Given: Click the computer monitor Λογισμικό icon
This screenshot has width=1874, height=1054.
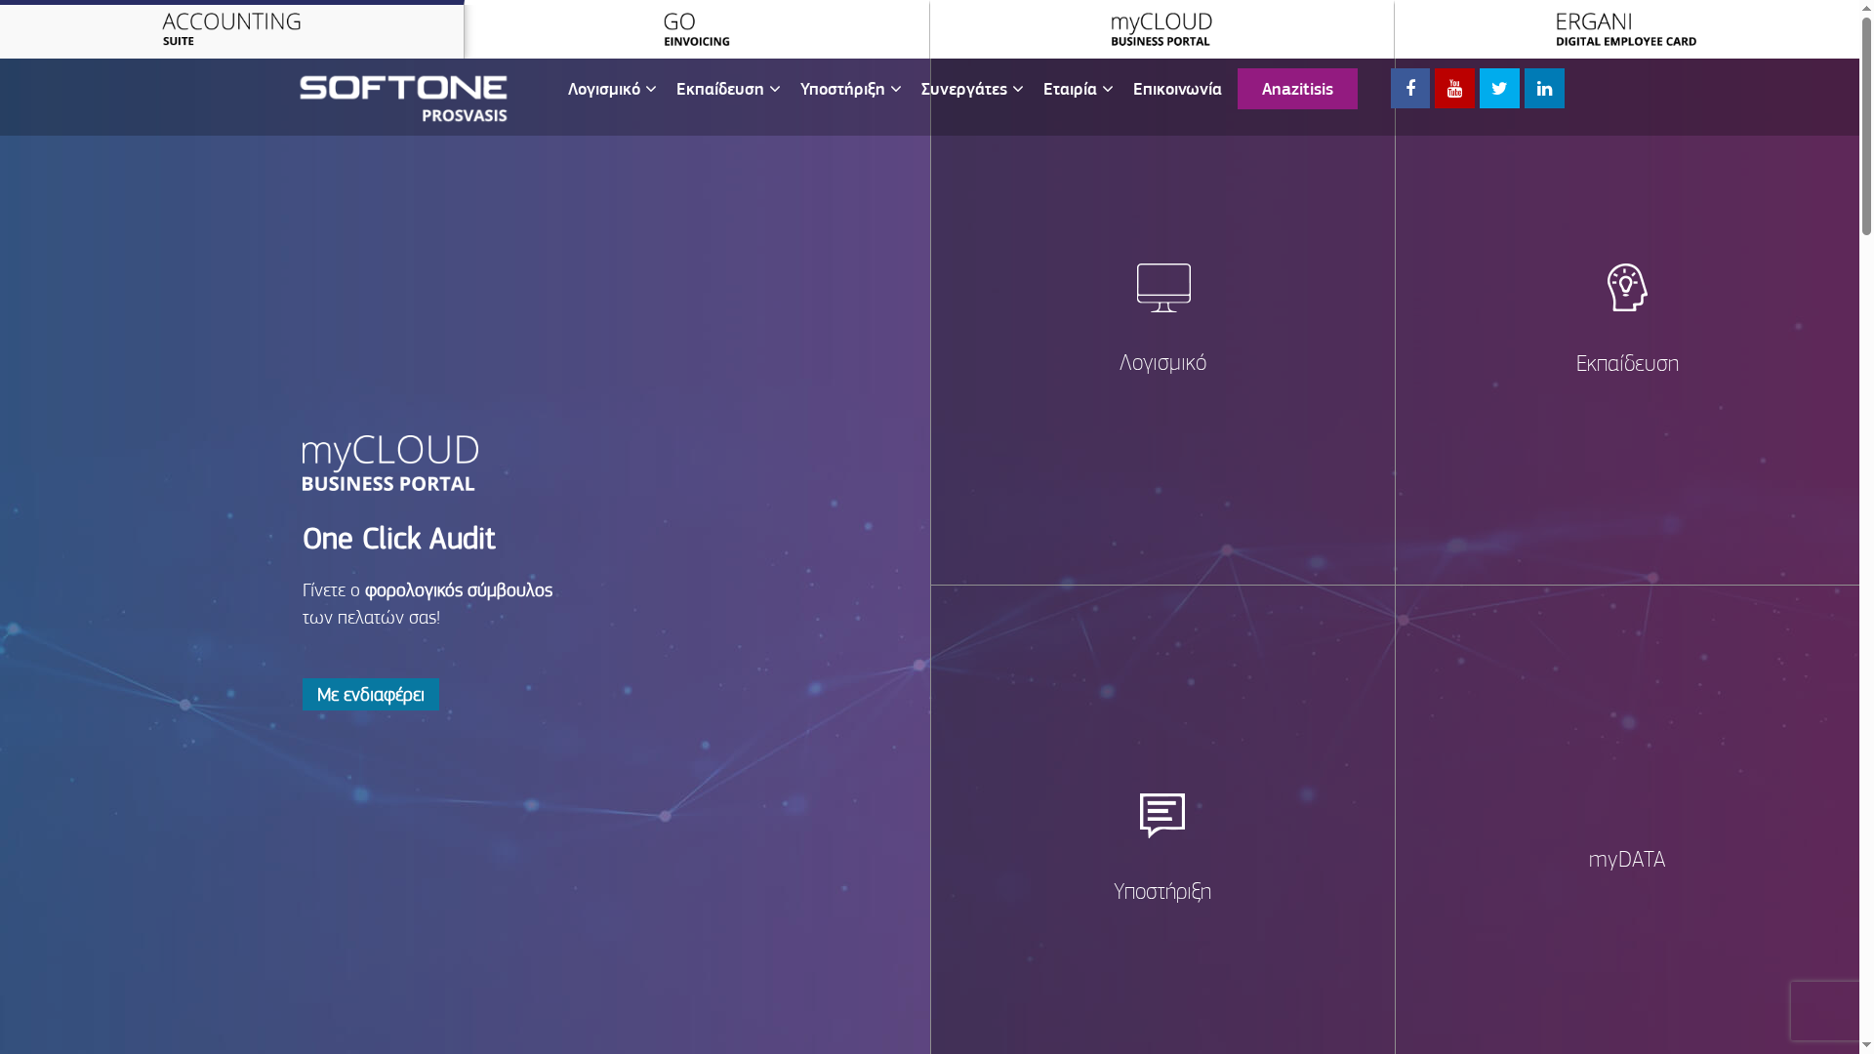Looking at the screenshot, I should coord(1162,288).
